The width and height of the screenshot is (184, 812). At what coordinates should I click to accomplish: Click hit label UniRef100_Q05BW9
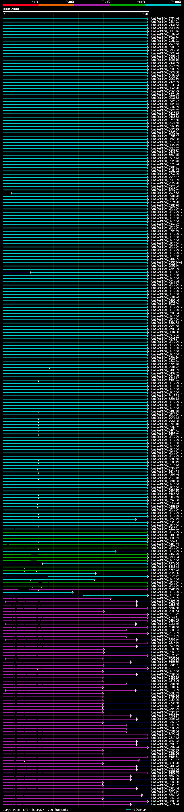(x=165, y=519)
